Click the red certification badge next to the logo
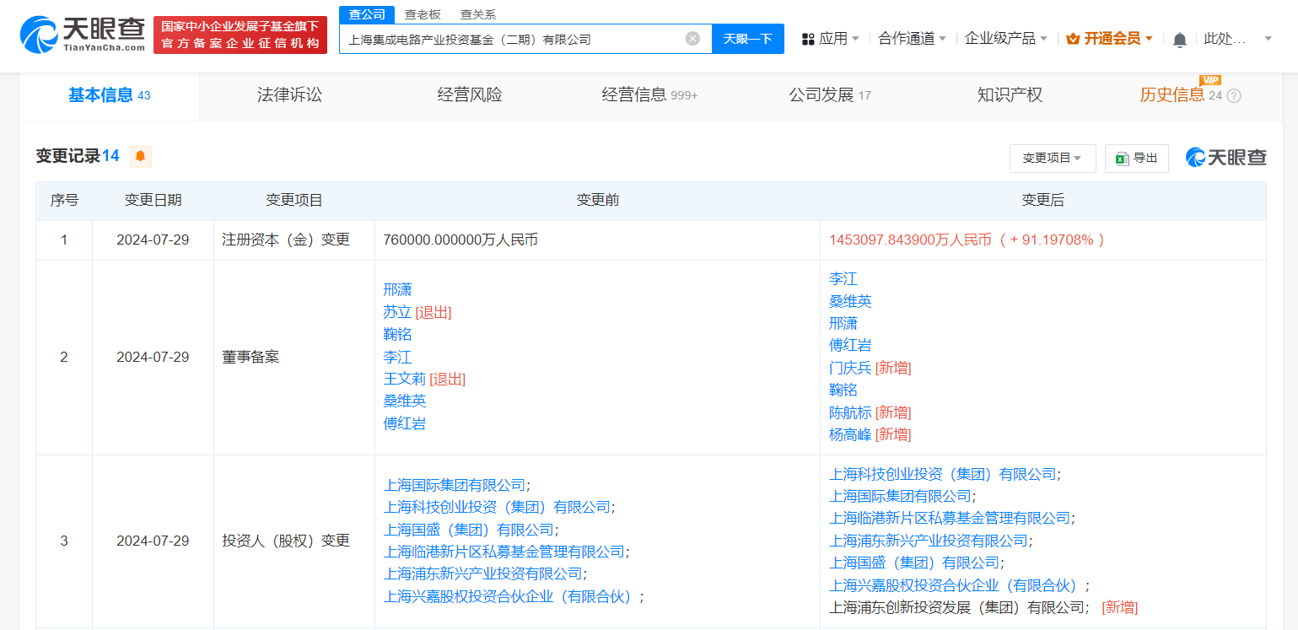This screenshot has width=1298, height=630. pyautogui.click(x=240, y=35)
